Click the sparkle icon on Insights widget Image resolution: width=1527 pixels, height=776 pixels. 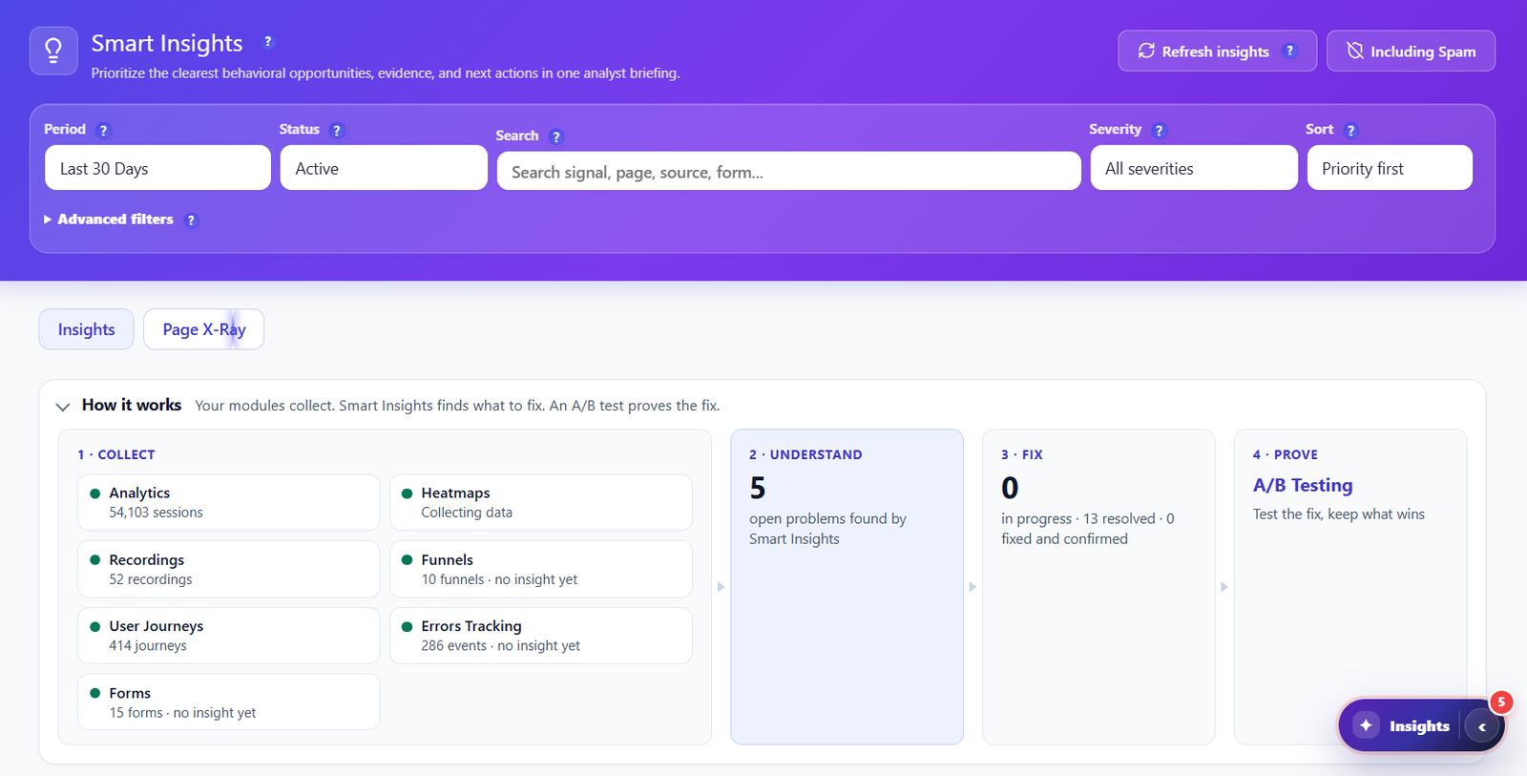(x=1366, y=725)
